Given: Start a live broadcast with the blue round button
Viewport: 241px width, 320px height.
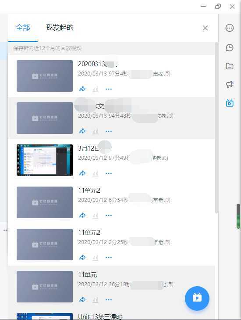Looking at the screenshot, I should point(197,298).
